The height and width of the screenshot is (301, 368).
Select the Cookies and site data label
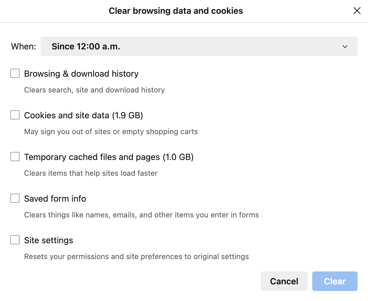(x=84, y=115)
